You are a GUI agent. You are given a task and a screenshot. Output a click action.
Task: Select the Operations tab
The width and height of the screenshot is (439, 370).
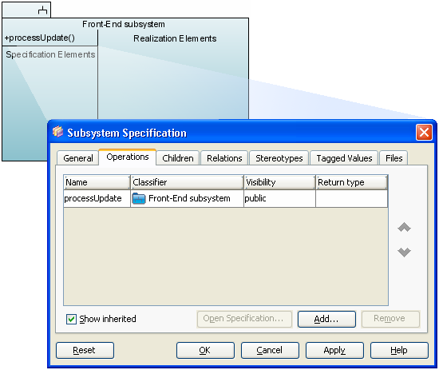click(128, 157)
